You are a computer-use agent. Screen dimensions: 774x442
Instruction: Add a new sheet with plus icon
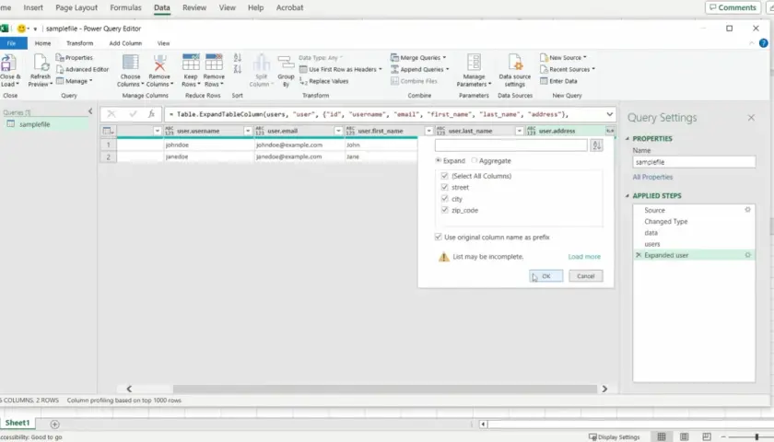click(54, 425)
